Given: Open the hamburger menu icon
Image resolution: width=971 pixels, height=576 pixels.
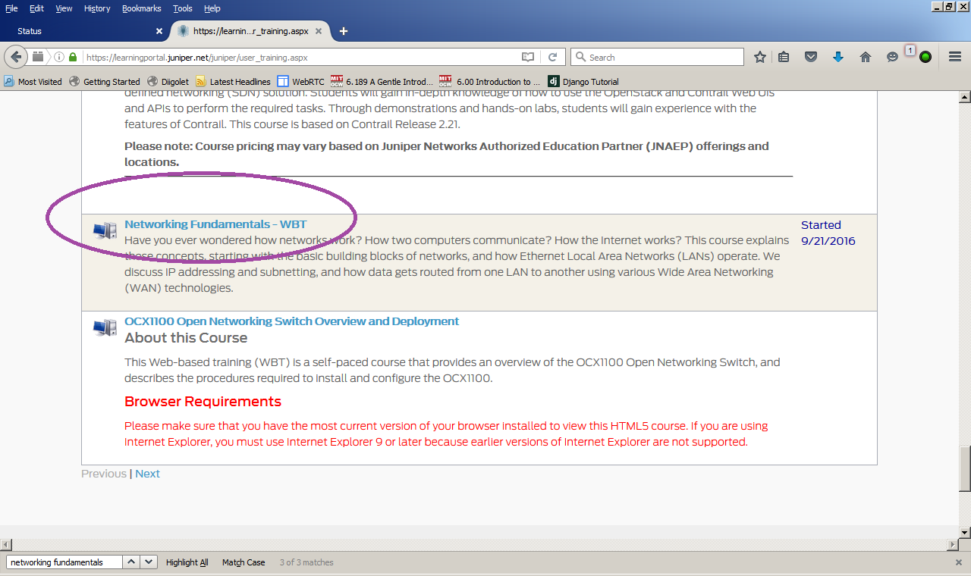Looking at the screenshot, I should (955, 57).
